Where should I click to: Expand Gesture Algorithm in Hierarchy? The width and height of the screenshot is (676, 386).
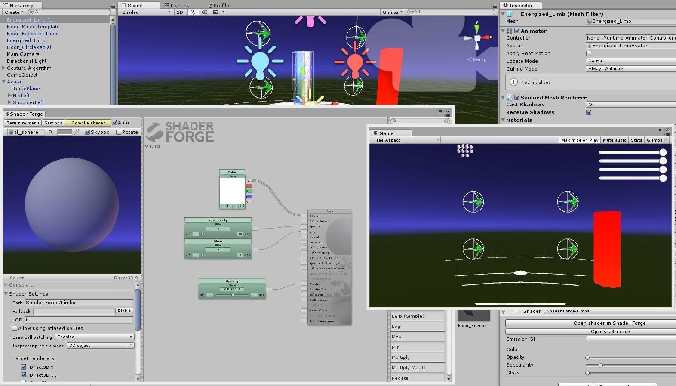point(4,68)
